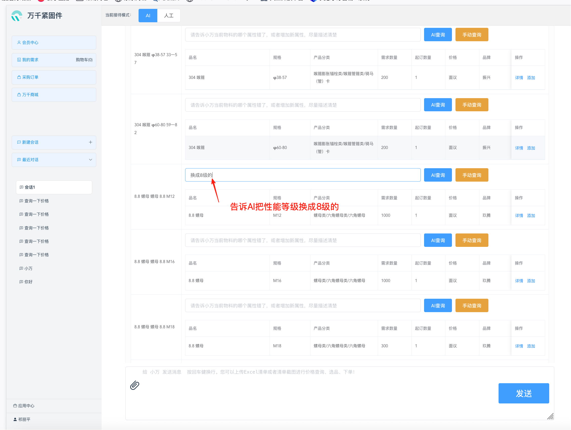Click the plus icon beside 新建会话

90,142
